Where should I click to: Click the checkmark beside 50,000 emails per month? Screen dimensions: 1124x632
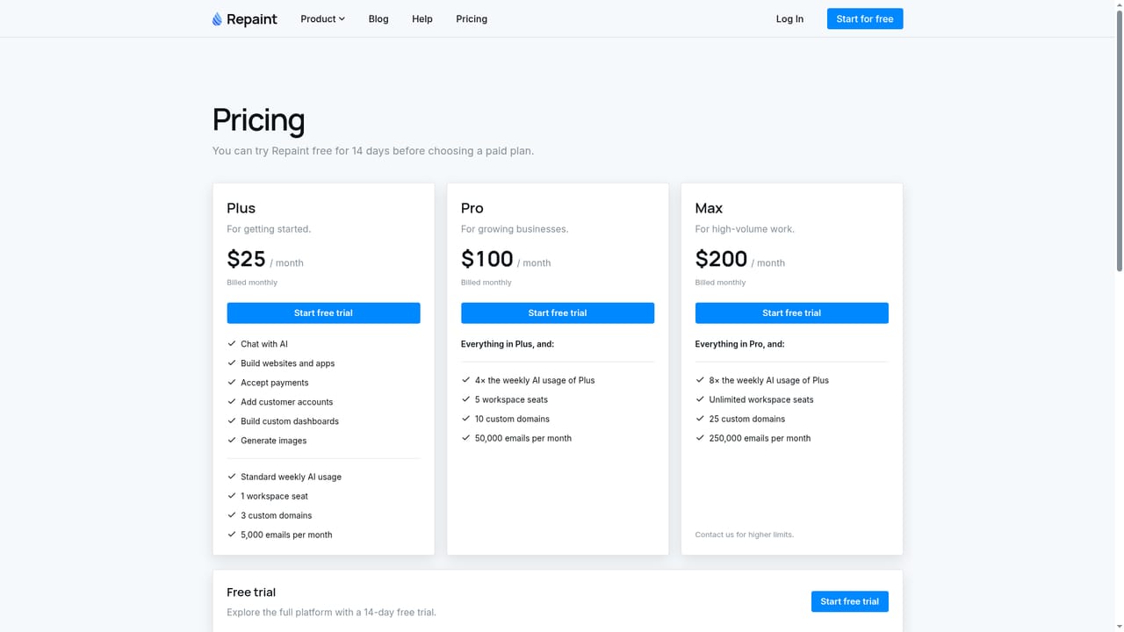466,438
